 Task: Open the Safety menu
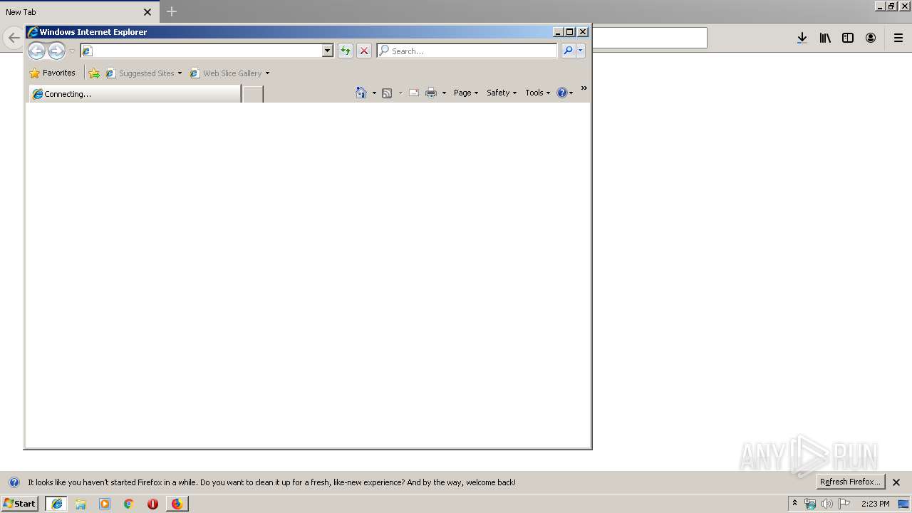coord(502,93)
